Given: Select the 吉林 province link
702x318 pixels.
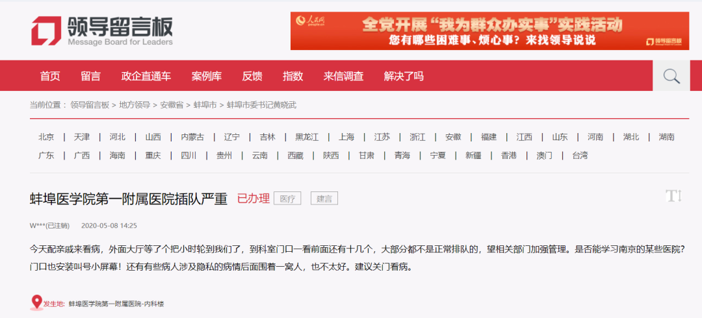Looking at the screenshot, I should pyautogui.click(x=268, y=137).
